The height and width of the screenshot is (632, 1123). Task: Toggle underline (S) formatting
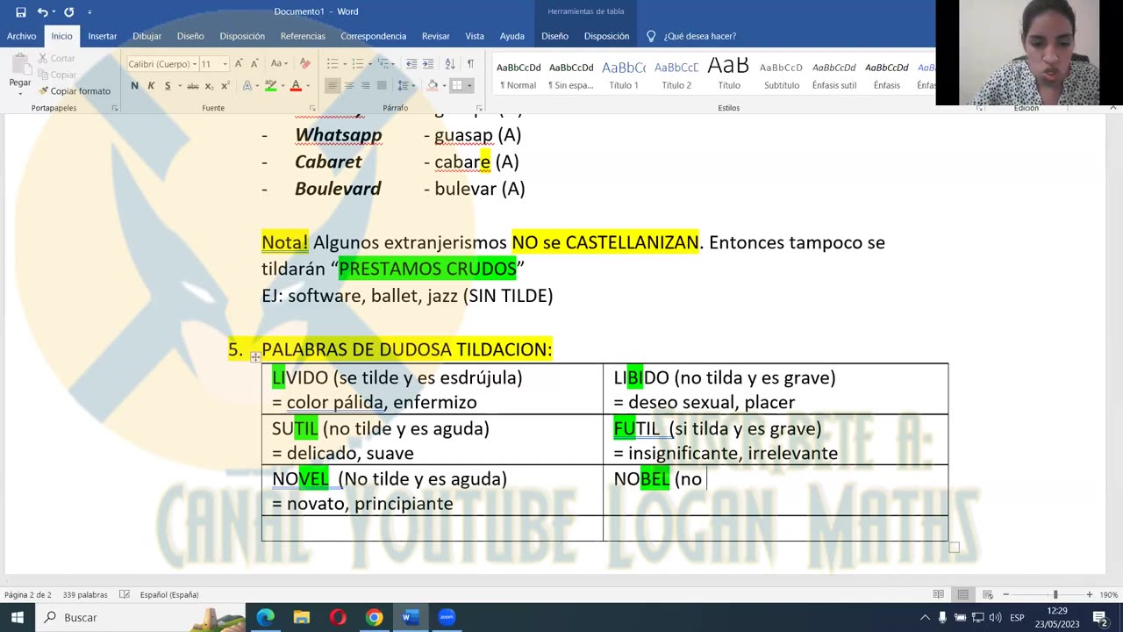click(167, 85)
